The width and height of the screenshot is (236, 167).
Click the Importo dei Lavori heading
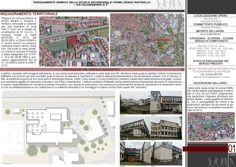click(210, 31)
